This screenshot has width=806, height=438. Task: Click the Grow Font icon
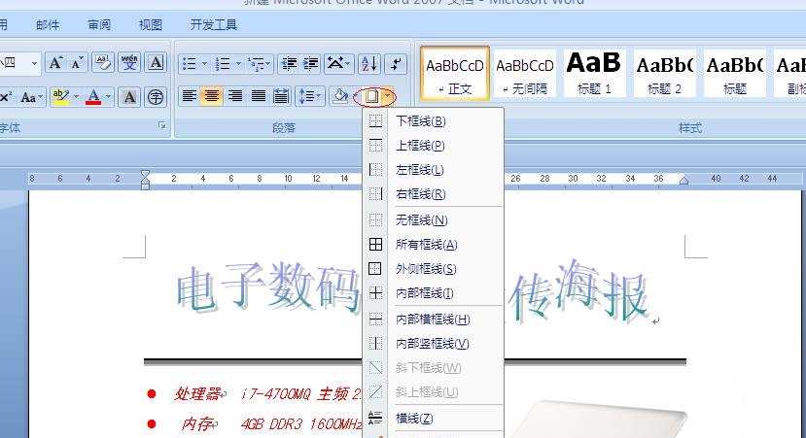click(55, 64)
